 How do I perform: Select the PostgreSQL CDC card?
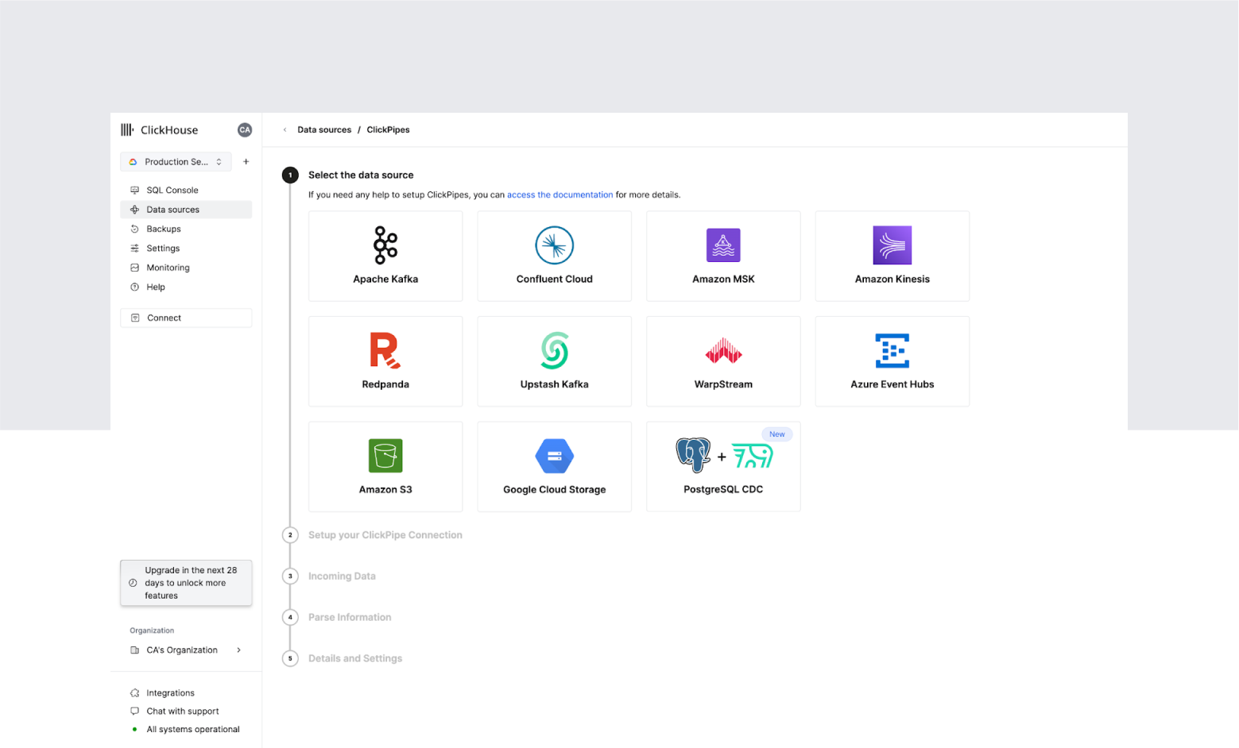(723, 467)
